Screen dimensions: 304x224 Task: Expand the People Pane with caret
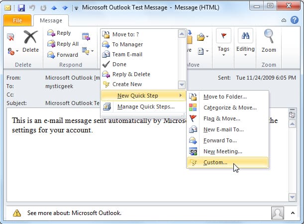(293, 213)
